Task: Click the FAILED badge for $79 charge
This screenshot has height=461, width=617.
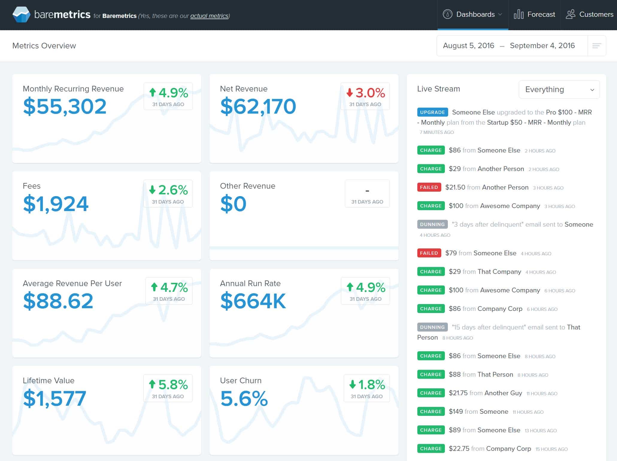Action: tap(429, 253)
